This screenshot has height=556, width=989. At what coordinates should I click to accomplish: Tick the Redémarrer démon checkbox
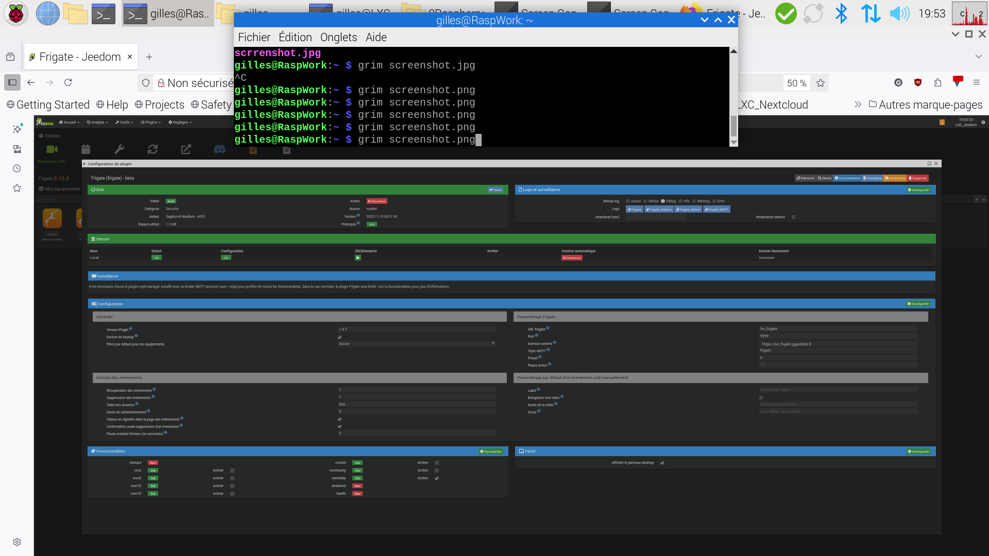(793, 217)
